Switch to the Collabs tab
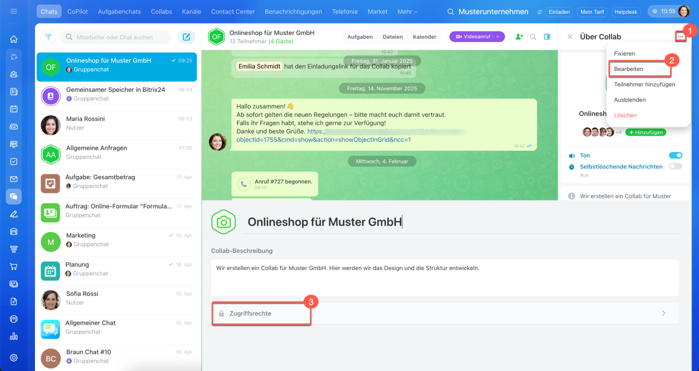This screenshot has width=699, height=371. pyautogui.click(x=161, y=11)
